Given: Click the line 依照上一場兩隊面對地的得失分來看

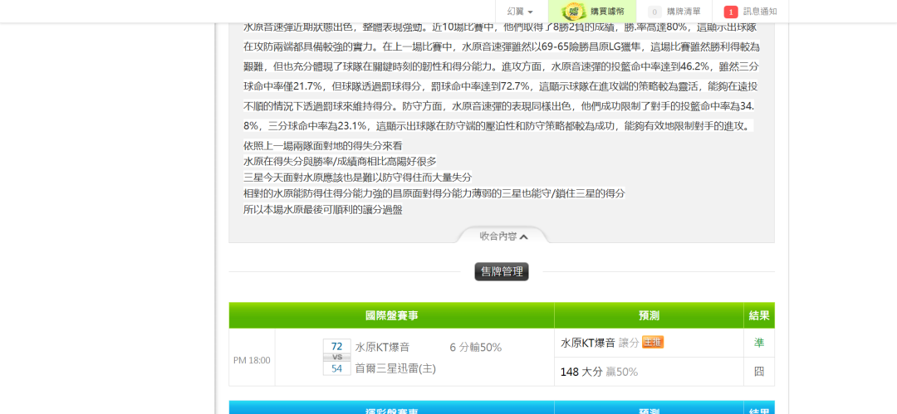Looking at the screenshot, I should pyautogui.click(x=322, y=145).
